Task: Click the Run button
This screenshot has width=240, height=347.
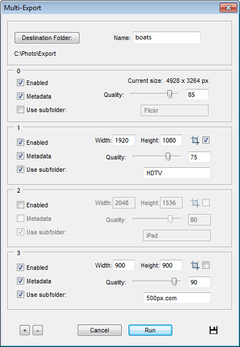Action: click(x=150, y=330)
